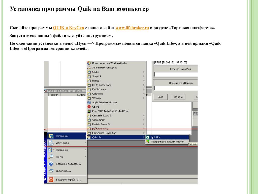Click the QUIK Junior folder icon
The height and width of the screenshot is (194, 258).
[x=89, y=120]
